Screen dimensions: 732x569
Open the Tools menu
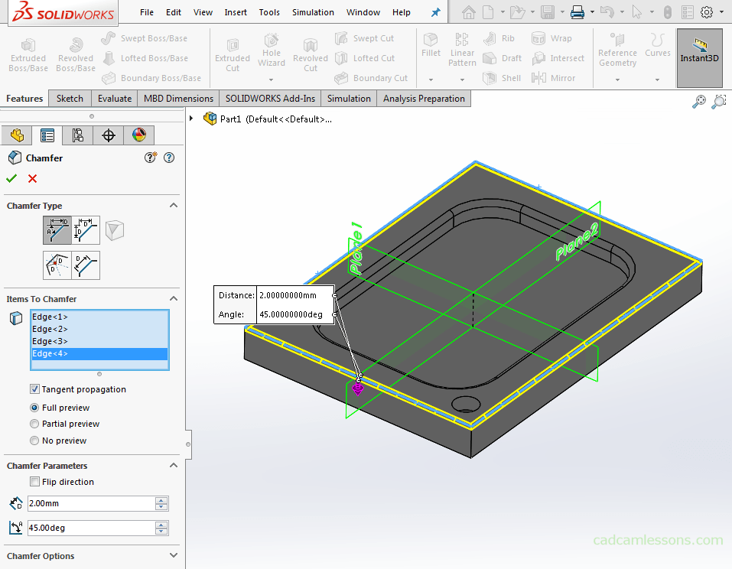(269, 12)
